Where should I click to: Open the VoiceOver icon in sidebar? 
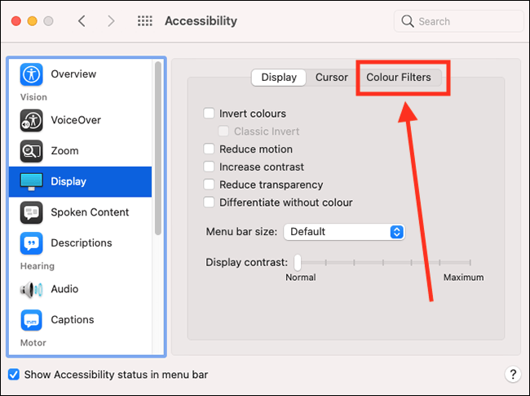coord(32,120)
